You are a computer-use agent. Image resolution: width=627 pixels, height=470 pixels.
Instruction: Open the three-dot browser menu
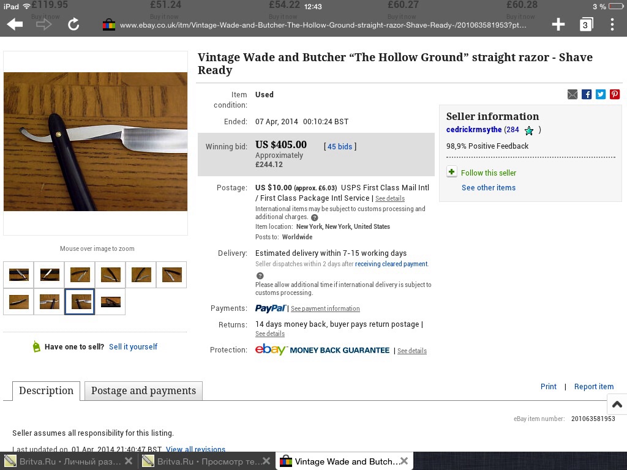[x=612, y=24]
